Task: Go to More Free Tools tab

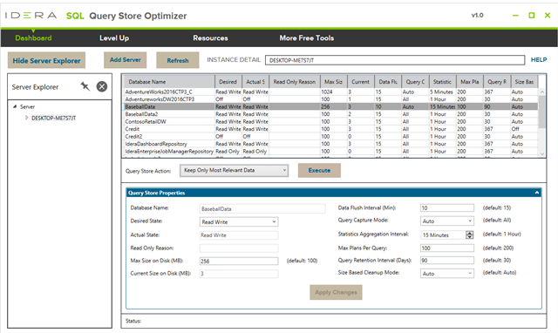Action: click(x=306, y=38)
